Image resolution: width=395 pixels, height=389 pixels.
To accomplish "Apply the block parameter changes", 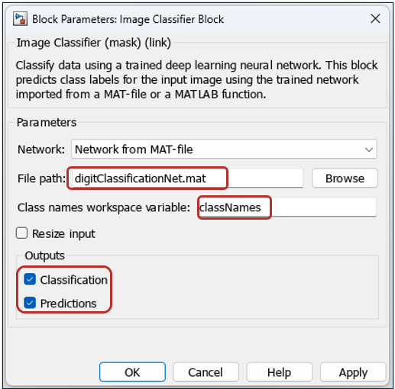I will click(353, 372).
